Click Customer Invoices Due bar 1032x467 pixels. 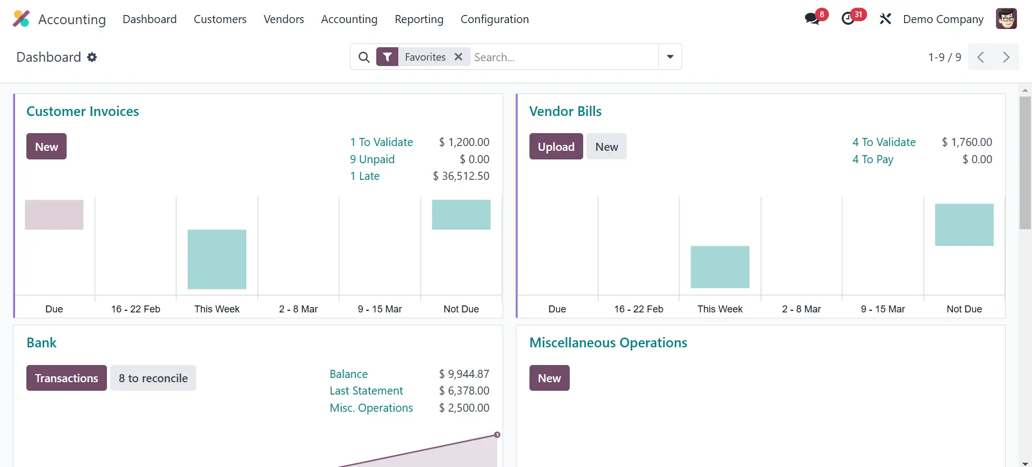point(54,215)
